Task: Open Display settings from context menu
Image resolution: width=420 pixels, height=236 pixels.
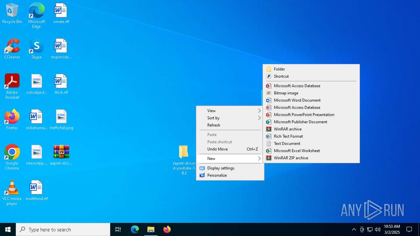Action: click(x=230, y=168)
